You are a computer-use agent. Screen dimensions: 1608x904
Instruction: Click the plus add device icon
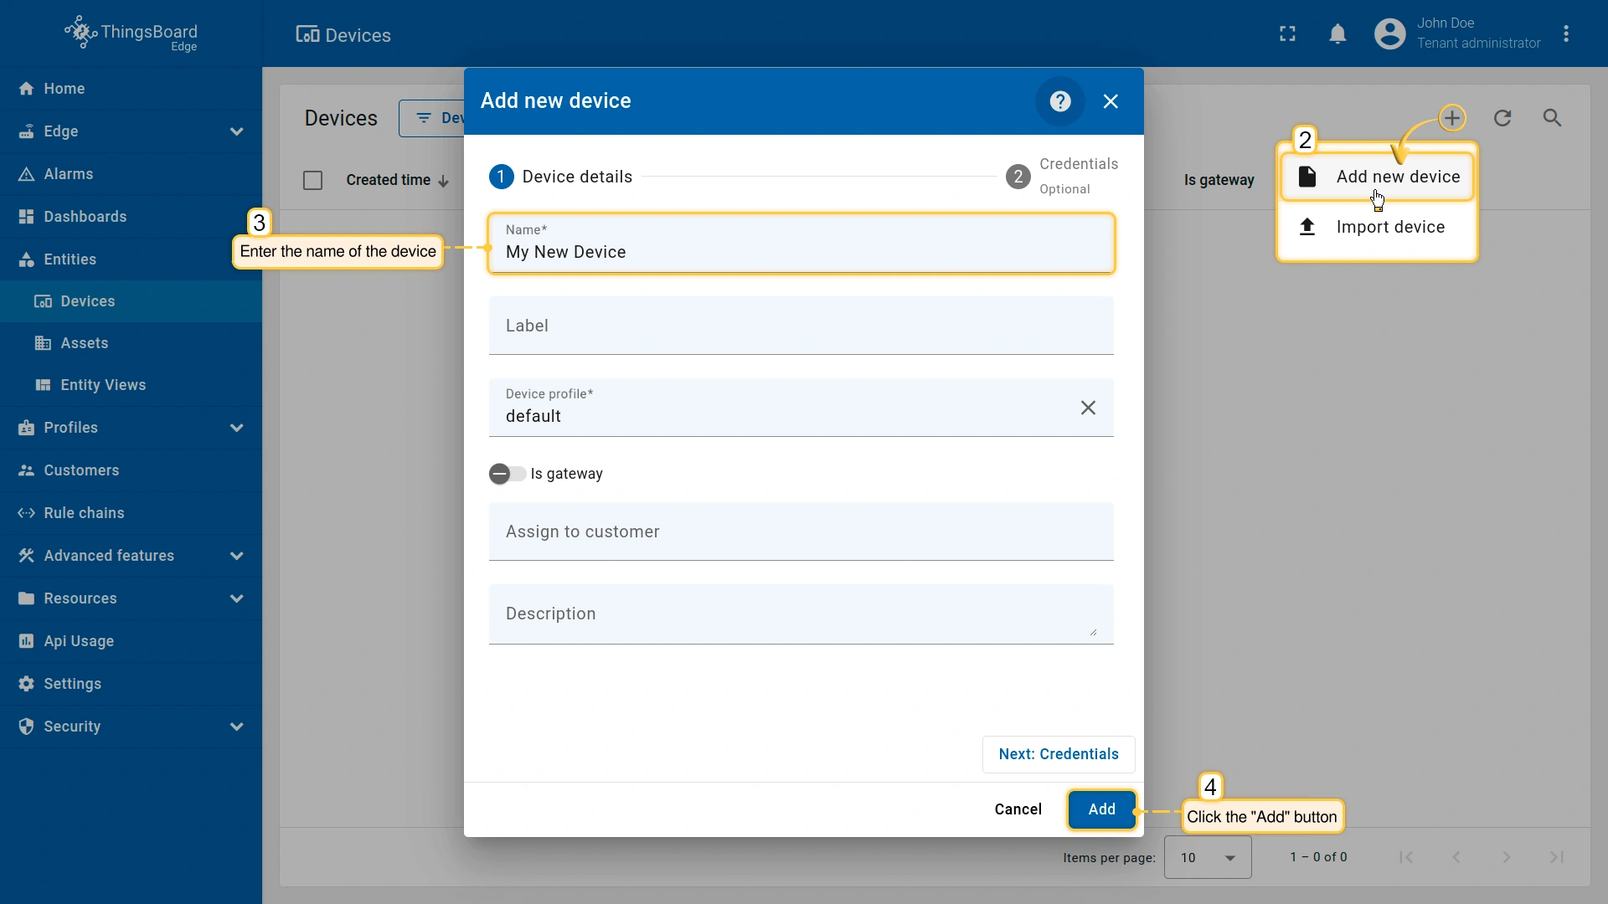1452,118
